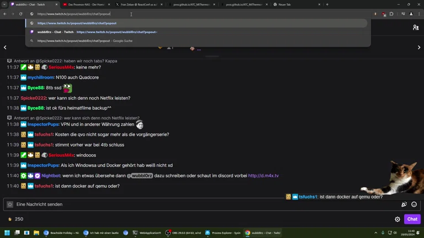Image resolution: width=424 pixels, height=238 pixels.
Task: Click the Bits cheer icon in message box
Action: point(404,204)
